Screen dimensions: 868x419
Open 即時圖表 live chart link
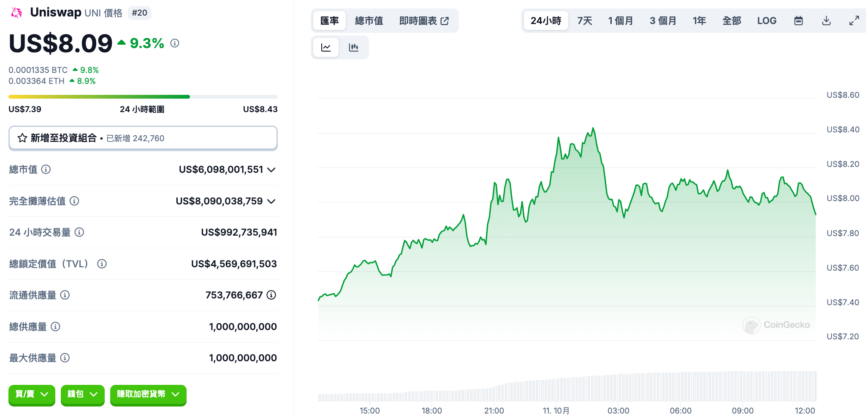point(423,21)
